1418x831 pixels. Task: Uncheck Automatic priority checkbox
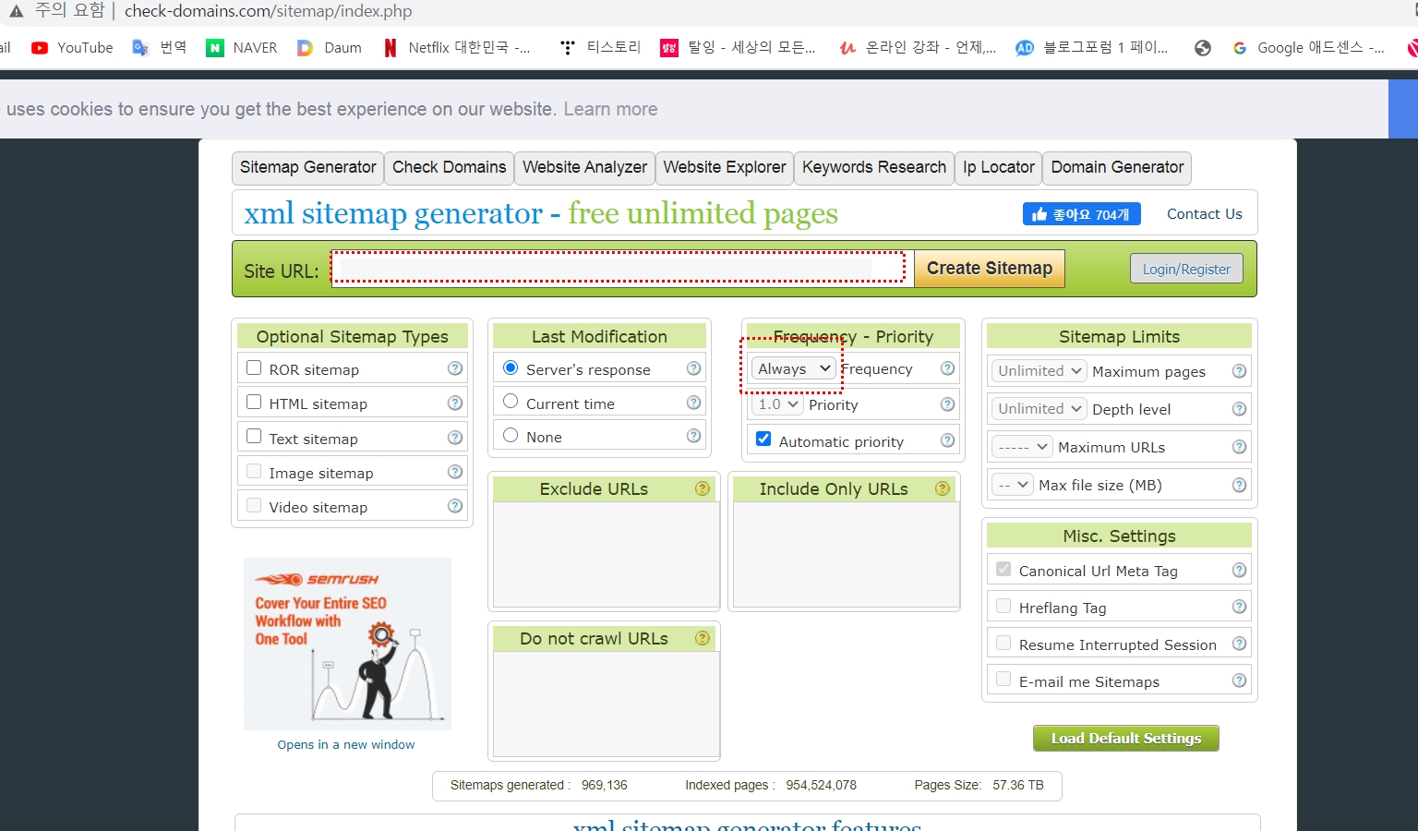(763, 439)
